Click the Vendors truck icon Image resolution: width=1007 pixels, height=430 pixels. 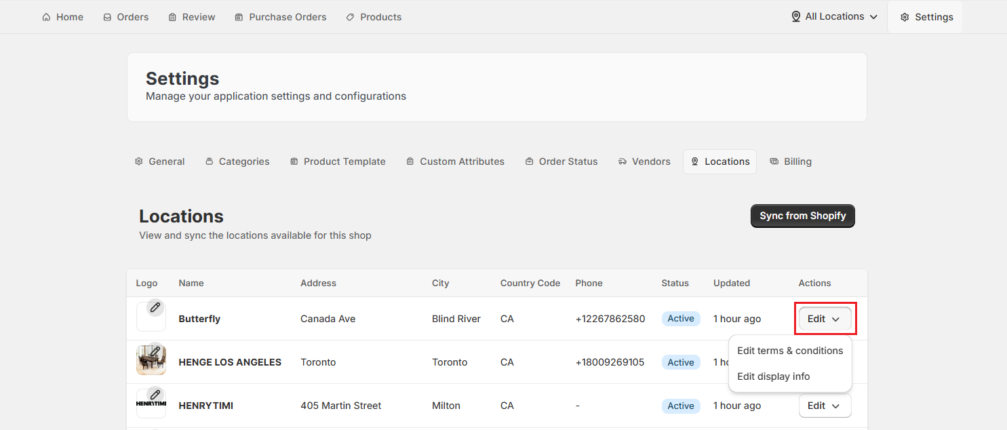(623, 161)
